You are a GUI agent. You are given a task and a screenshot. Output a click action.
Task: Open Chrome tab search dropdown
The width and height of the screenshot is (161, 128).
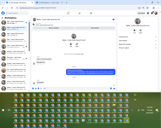(2, 3)
